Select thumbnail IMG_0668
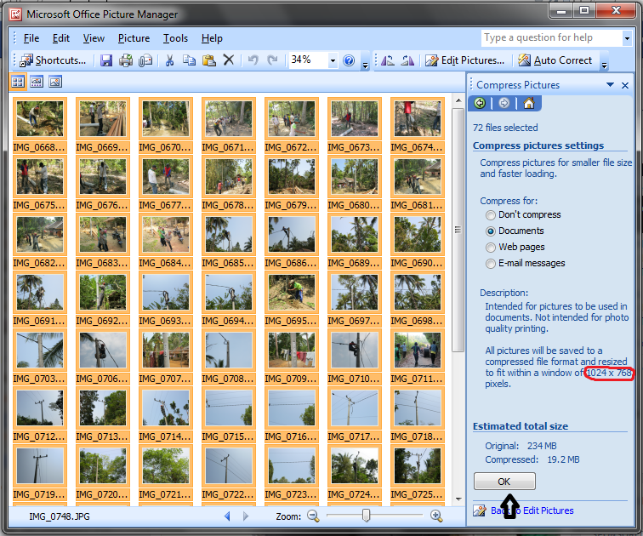 [x=40, y=125]
